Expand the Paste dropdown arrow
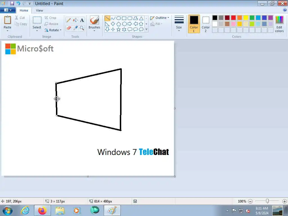288x216 pixels. [x=7, y=31]
